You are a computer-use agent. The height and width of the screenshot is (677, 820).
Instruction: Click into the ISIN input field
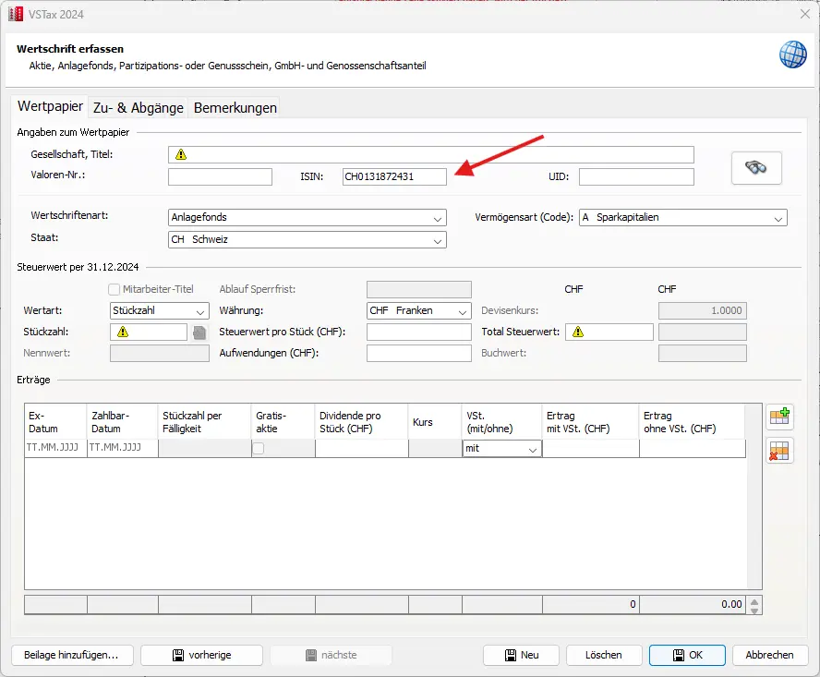(x=393, y=176)
